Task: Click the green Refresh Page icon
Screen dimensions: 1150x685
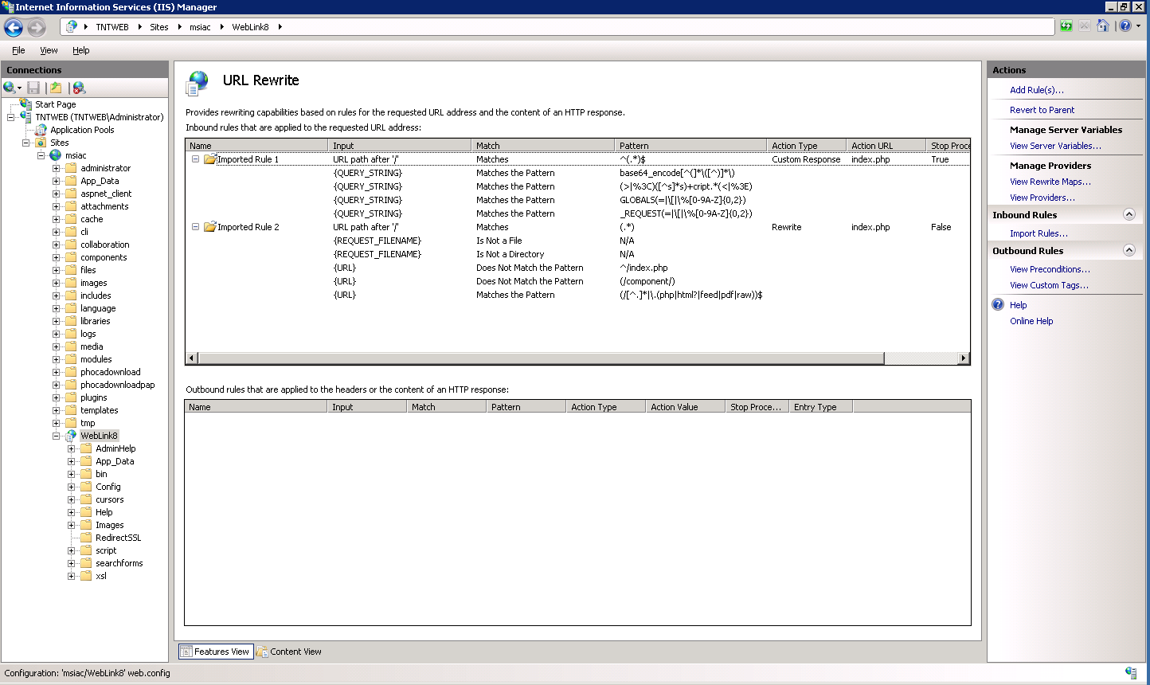Action: click(1066, 26)
